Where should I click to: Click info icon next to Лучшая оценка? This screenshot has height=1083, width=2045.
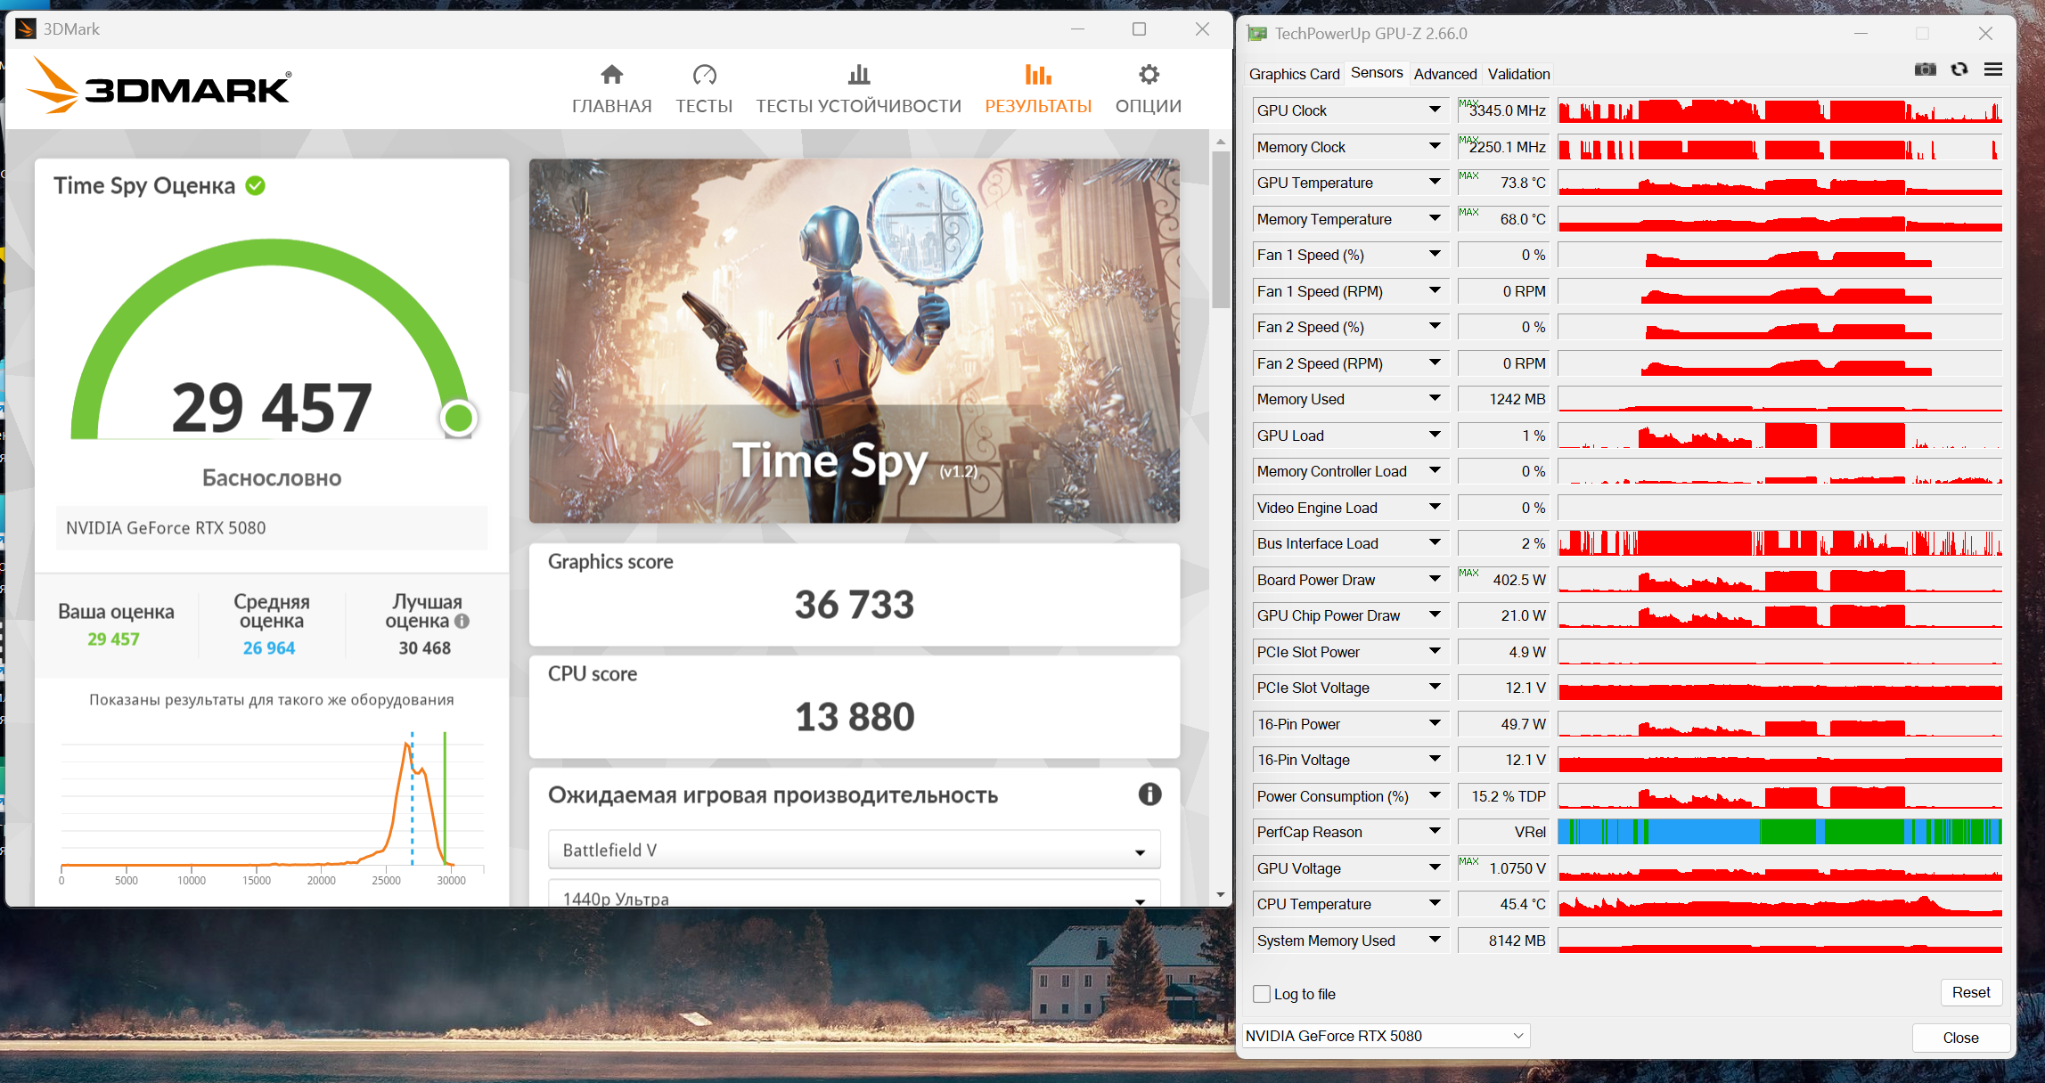[462, 622]
